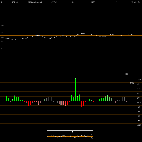Click the -3 label in mini chart
This screenshot has height=142, width=142.
click(x=91, y=135)
